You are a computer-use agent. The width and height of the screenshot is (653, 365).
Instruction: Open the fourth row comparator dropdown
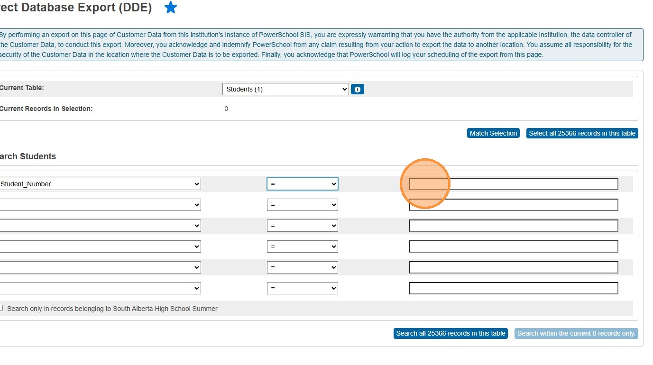303,246
